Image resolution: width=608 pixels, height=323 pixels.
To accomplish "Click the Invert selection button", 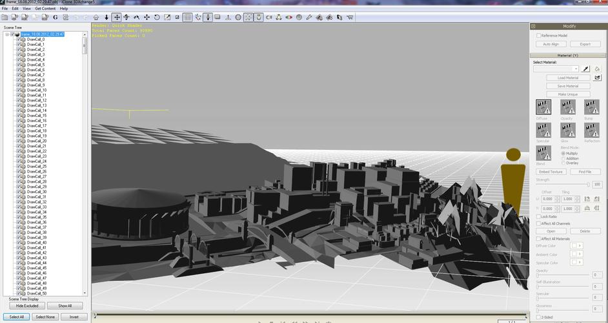I will [x=74, y=317].
